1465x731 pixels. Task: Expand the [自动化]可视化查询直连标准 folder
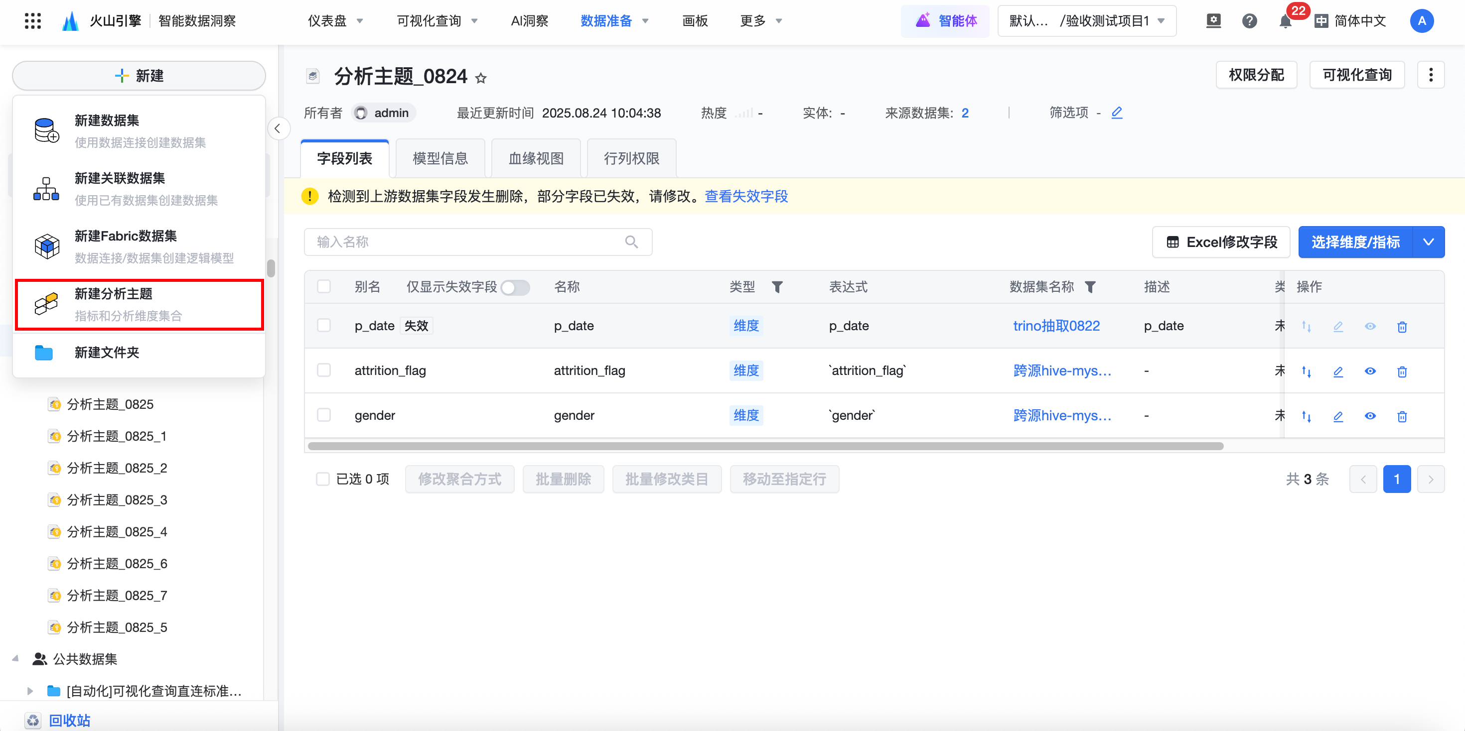point(30,691)
